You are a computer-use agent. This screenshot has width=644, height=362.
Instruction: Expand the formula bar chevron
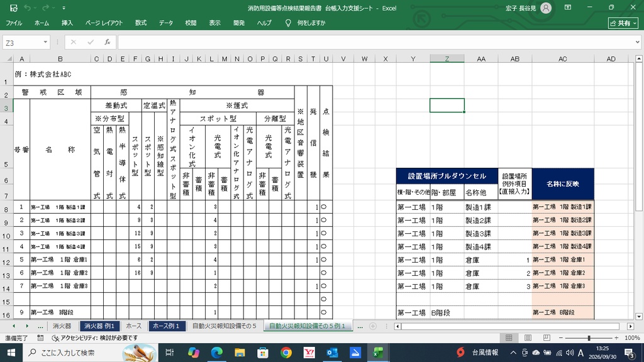(638, 42)
